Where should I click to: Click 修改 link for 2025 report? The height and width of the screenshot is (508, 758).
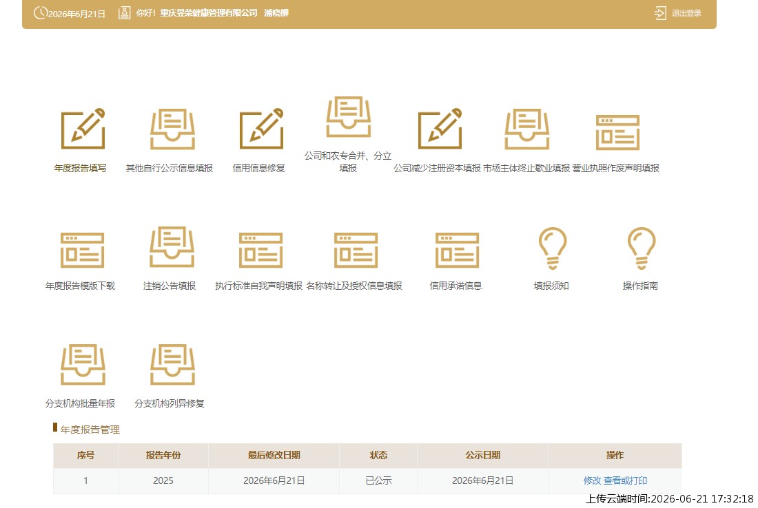[592, 480]
